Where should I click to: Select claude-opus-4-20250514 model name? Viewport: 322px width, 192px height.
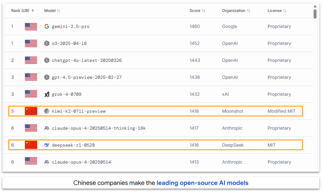[81, 162]
